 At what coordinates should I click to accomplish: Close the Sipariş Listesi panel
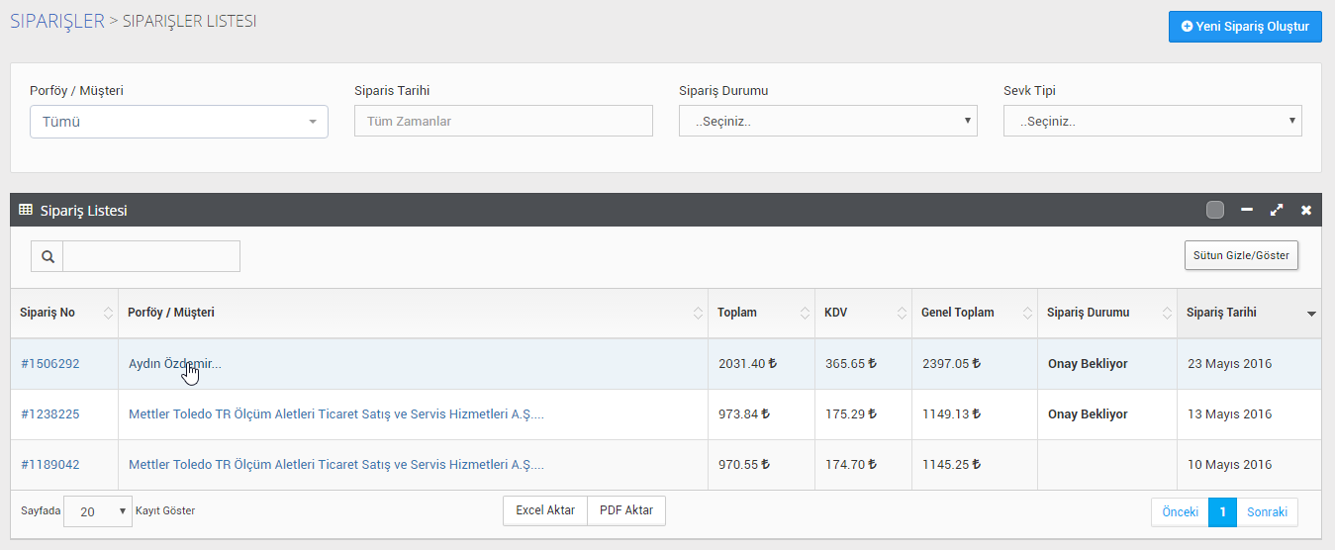point(1306,210)
